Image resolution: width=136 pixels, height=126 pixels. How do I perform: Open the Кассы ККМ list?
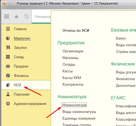[72, 78]
